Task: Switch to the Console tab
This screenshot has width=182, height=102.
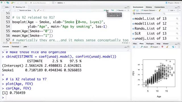Action: click(6, 46)
